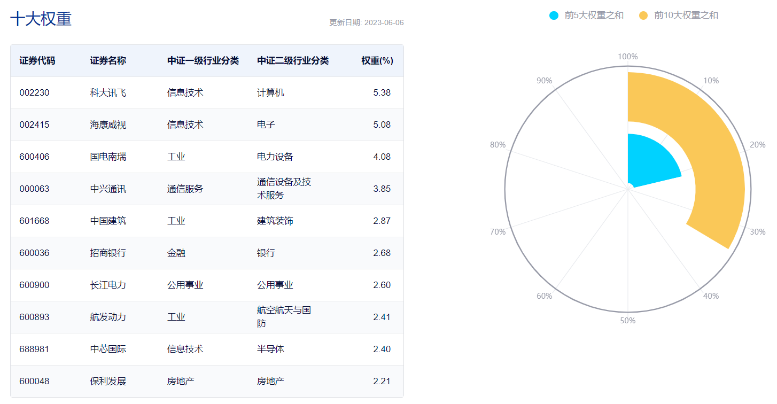Click the 建筑装饰 industry cell

(x=275, y=221)
